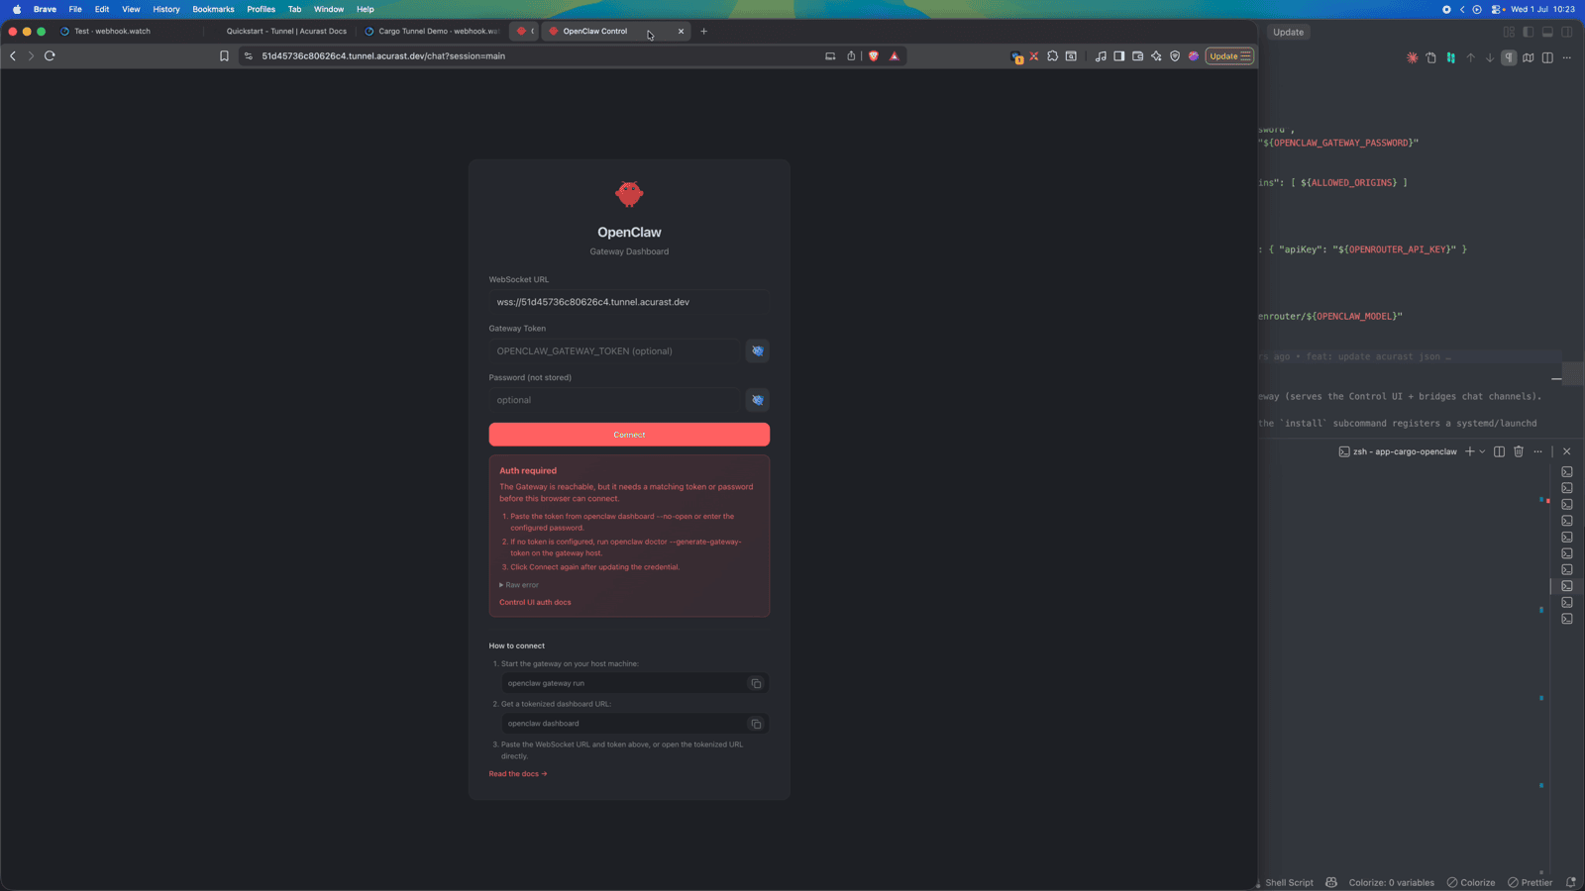This screenshot has height=891, width=1585.
Task: Customize layout icon in editor title bar
Action: point(1509,32)
